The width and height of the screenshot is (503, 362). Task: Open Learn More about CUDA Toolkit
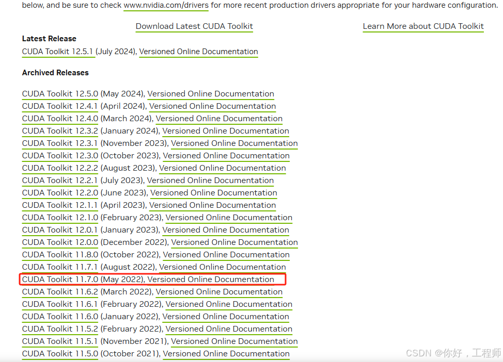tap(423, 26)
